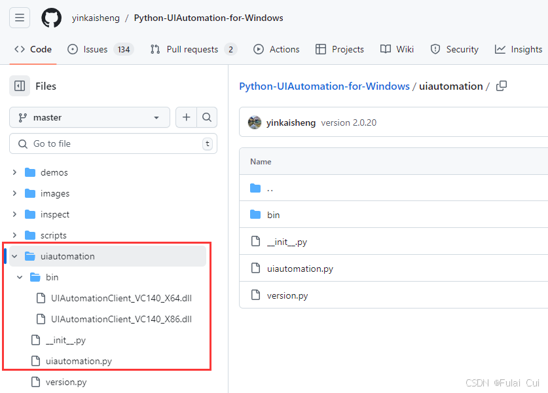Open the hamburger navigation menu
Image resolution: width=548 pixels, height=393 pixels.
pyautogui.click(x=20, y=18)
